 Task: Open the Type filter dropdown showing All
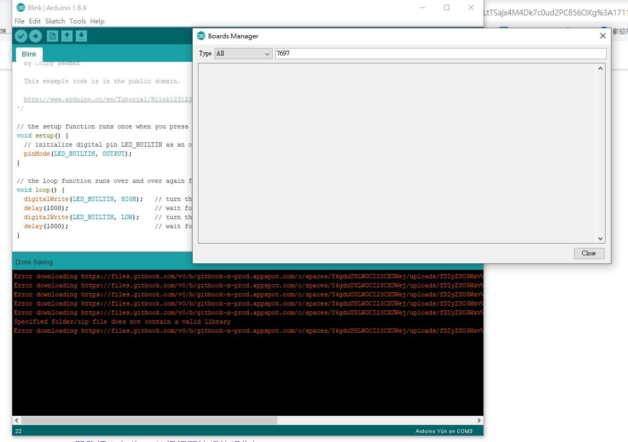(243, 53)
